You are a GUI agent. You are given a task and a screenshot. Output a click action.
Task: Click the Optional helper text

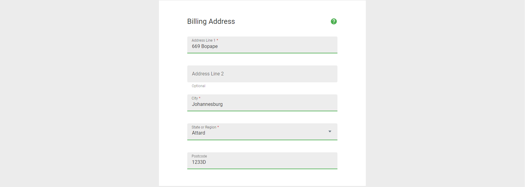click(198, 86)
